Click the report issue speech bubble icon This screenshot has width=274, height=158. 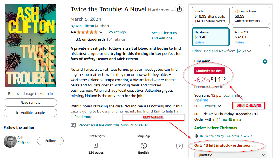click(73, 125)
